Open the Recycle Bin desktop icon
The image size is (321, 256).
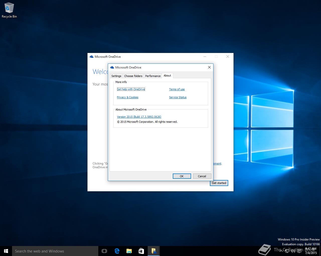pos(9,10)
